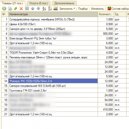129x129 pixels.
Task: Select row TIGOR Розчинник Уайт-Спірит
Action: click(53, 53)
